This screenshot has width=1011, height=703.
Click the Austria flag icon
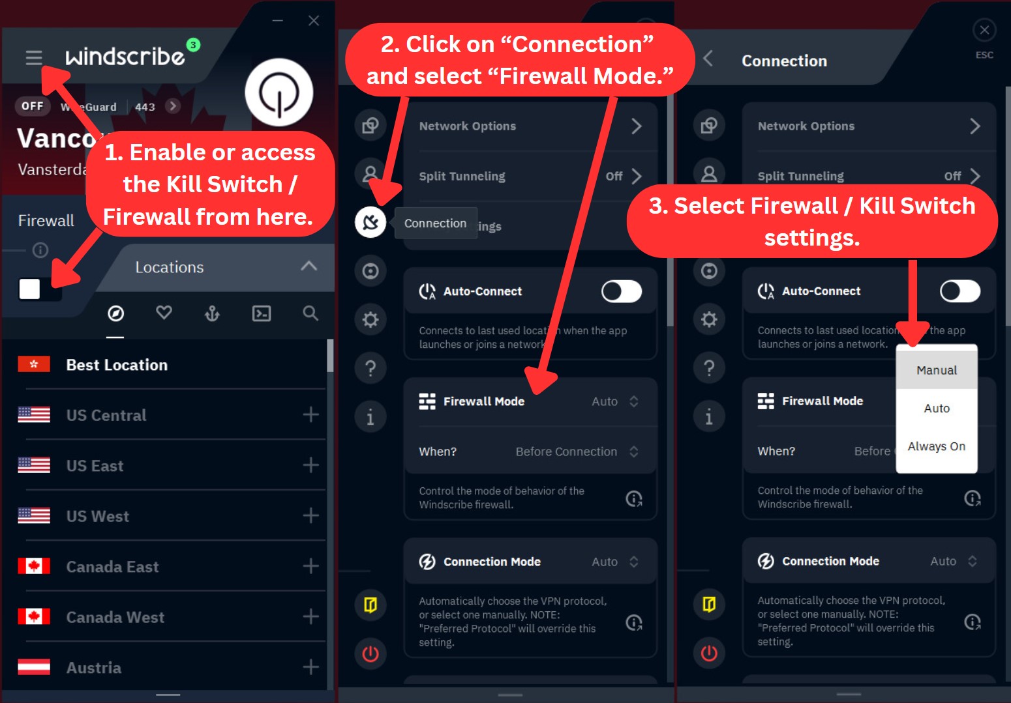coord(34,667)
